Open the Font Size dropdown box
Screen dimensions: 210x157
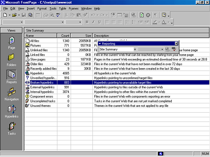click(74, 22)
